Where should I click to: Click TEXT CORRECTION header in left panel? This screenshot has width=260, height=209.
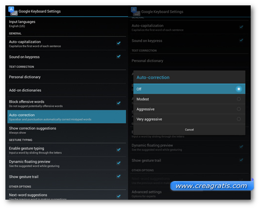click(x=22, y=67)
